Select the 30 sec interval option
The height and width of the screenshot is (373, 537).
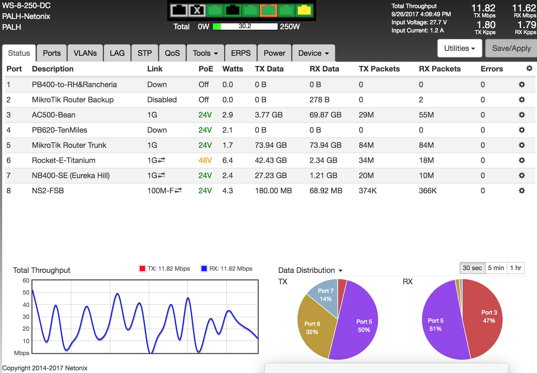(x=472, y=268)
